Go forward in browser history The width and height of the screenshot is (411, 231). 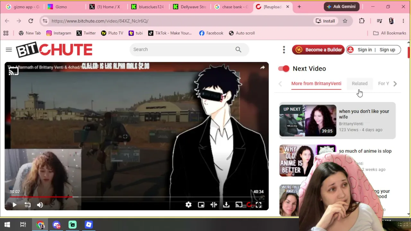[x=19, y=21]
